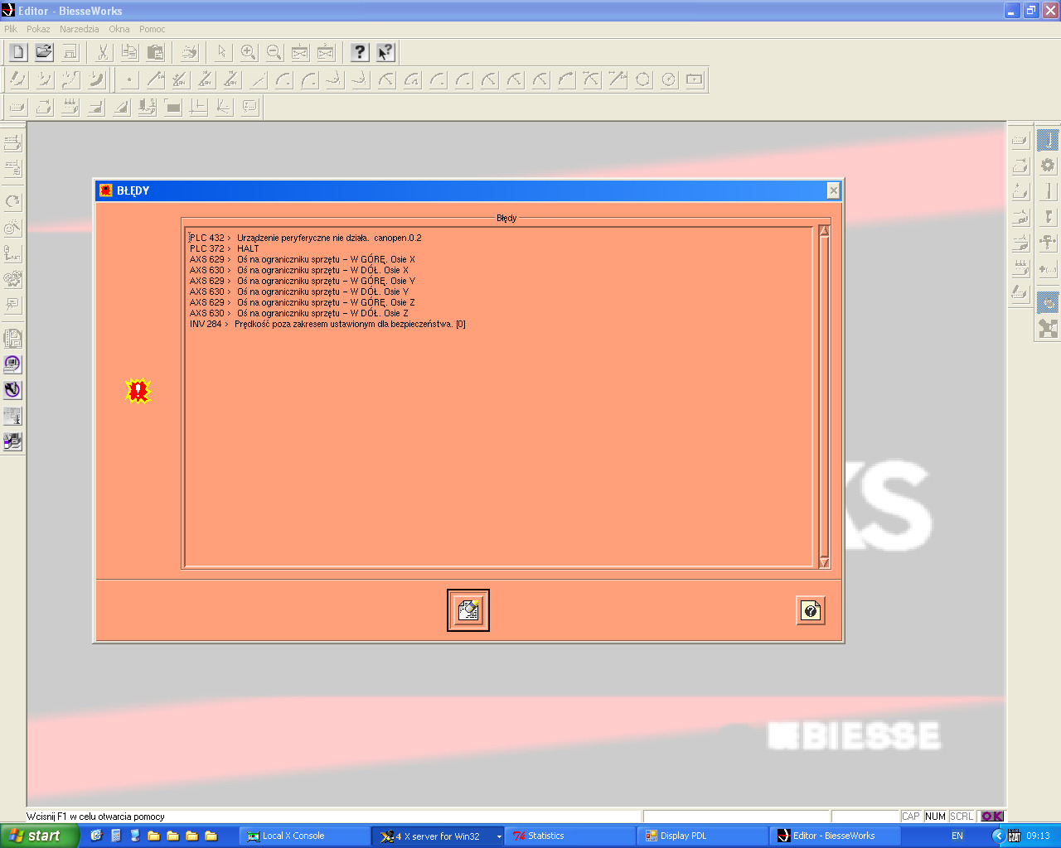Select the INV 284 speed range error row

(327, 324)
